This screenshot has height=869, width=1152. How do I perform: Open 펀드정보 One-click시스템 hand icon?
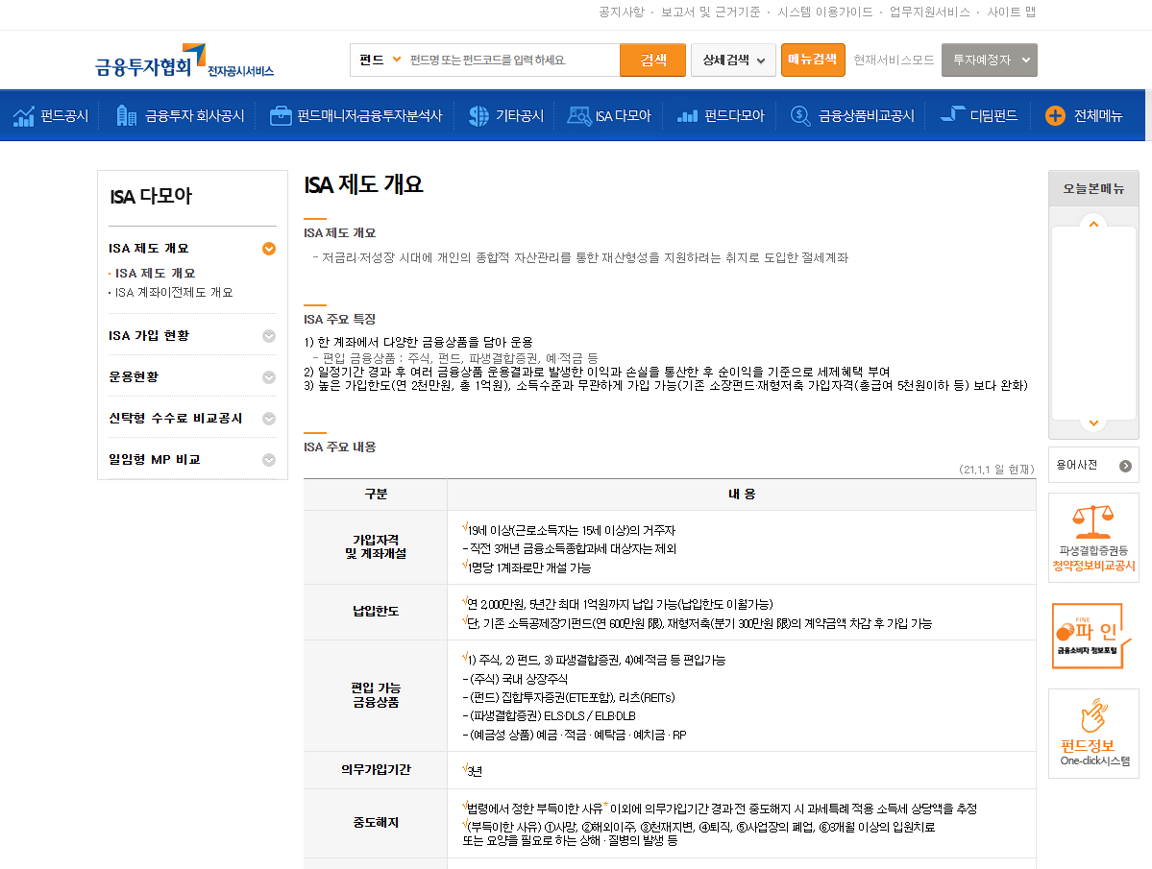click(1092, 725)
